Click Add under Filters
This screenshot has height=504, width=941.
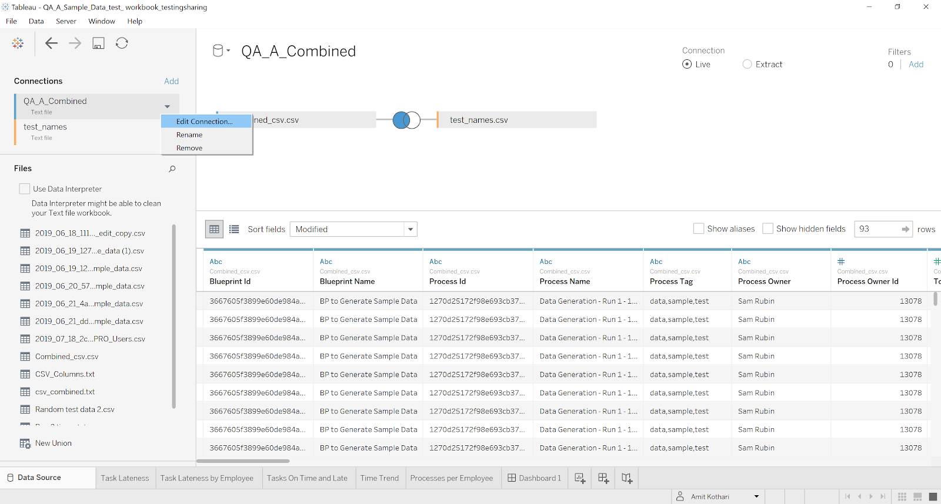pos(916,64)
